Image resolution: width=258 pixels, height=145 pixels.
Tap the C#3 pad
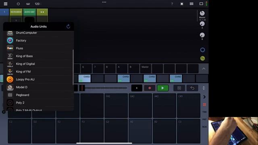pos(189,106)
